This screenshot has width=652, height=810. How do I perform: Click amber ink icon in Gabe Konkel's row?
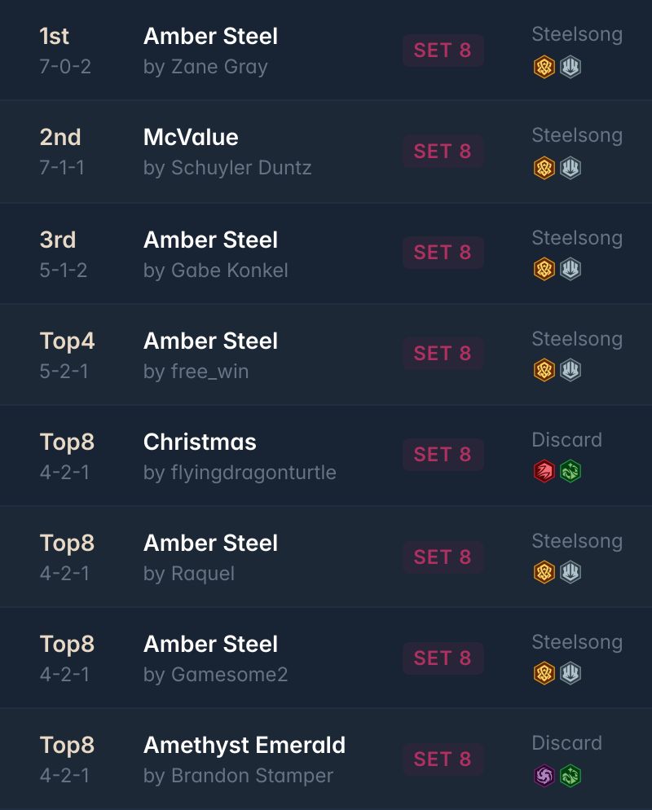point(544,269)
